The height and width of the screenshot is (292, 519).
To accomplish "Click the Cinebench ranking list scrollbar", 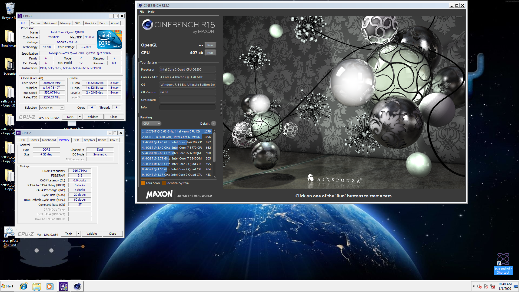I will [x=214, y=154].
